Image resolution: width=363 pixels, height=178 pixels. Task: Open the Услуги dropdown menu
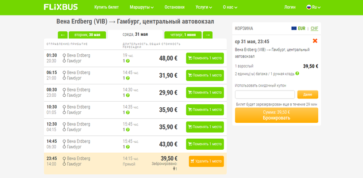point(204,7)
